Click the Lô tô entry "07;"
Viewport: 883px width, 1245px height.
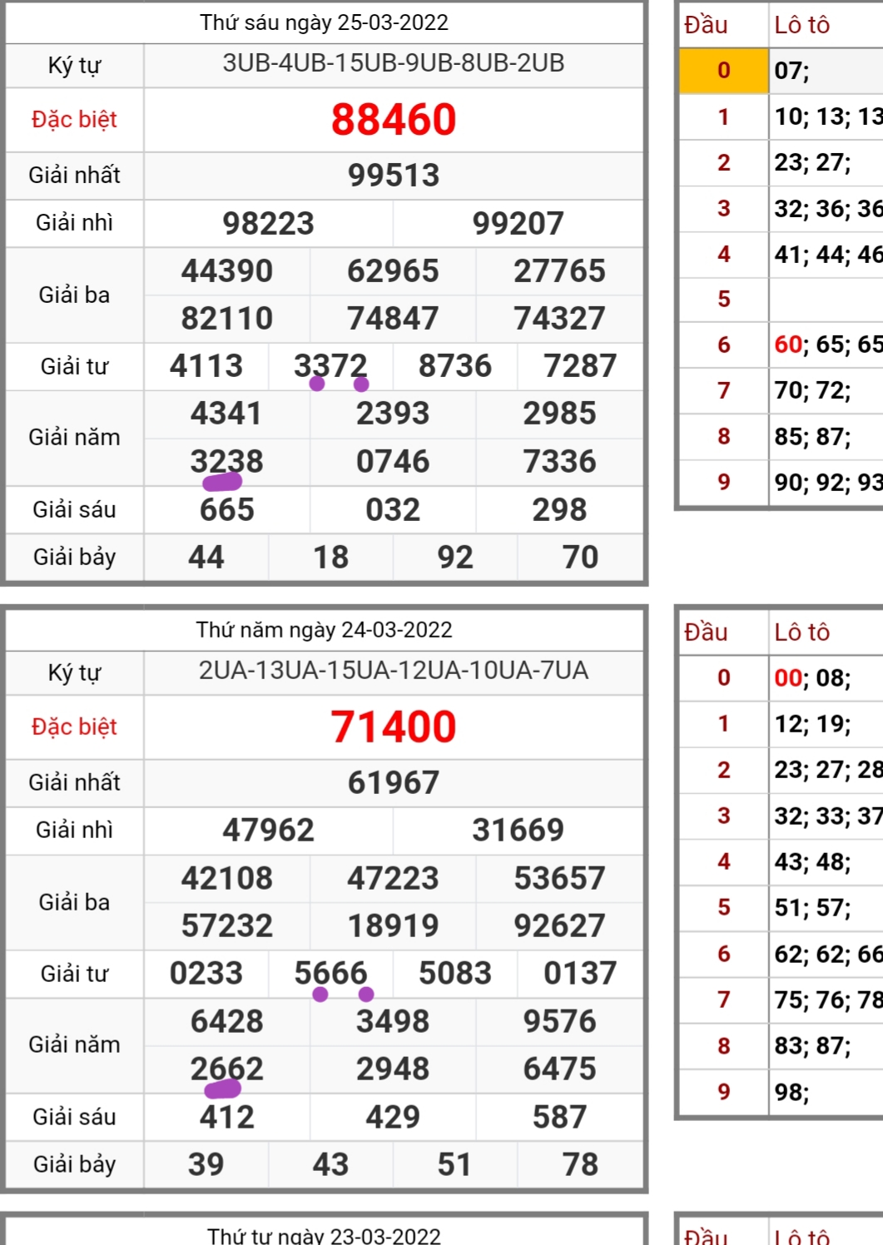coord(791,71)
